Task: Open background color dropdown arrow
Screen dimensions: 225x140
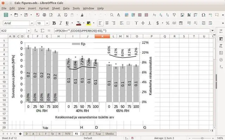Action: [x=94, y=23]
